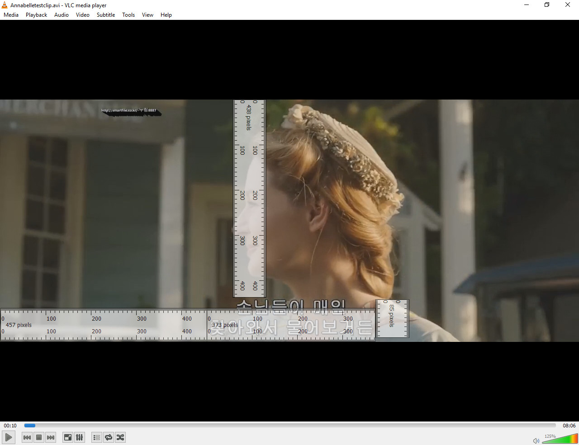Open extended settings (effects) dialog
Screen dimensions: 579x445
coord(80,437)
